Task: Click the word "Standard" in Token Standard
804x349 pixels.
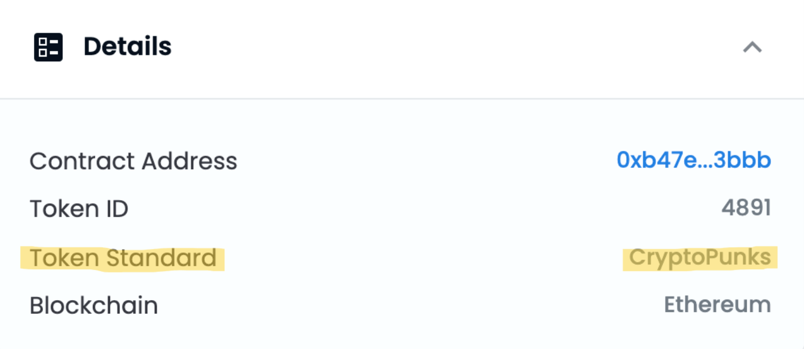Action: pyautogui.click(x=161, y=258)
